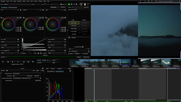Jump to the last frame of the scene
181x102 pixels.
click(28, 62)
